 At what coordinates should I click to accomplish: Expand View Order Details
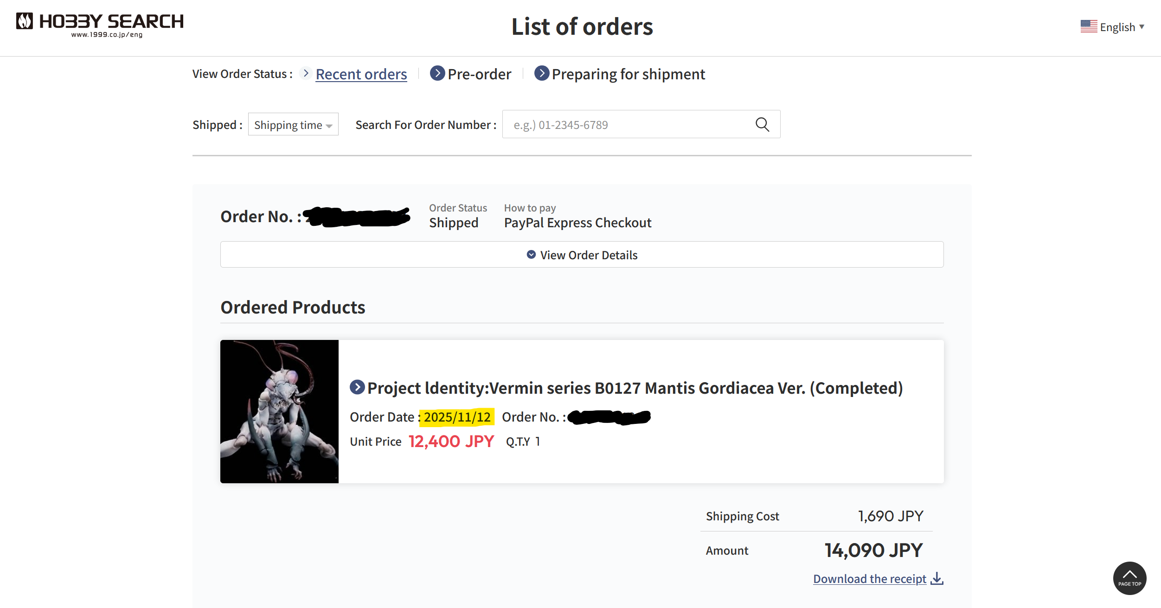(x=582, y=255)
